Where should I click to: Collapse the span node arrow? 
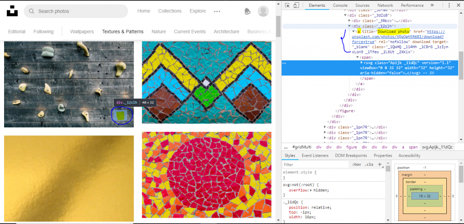358,57
